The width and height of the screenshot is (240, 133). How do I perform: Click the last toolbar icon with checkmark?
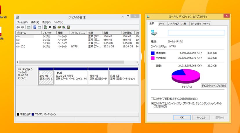click(x=68, y=27)
